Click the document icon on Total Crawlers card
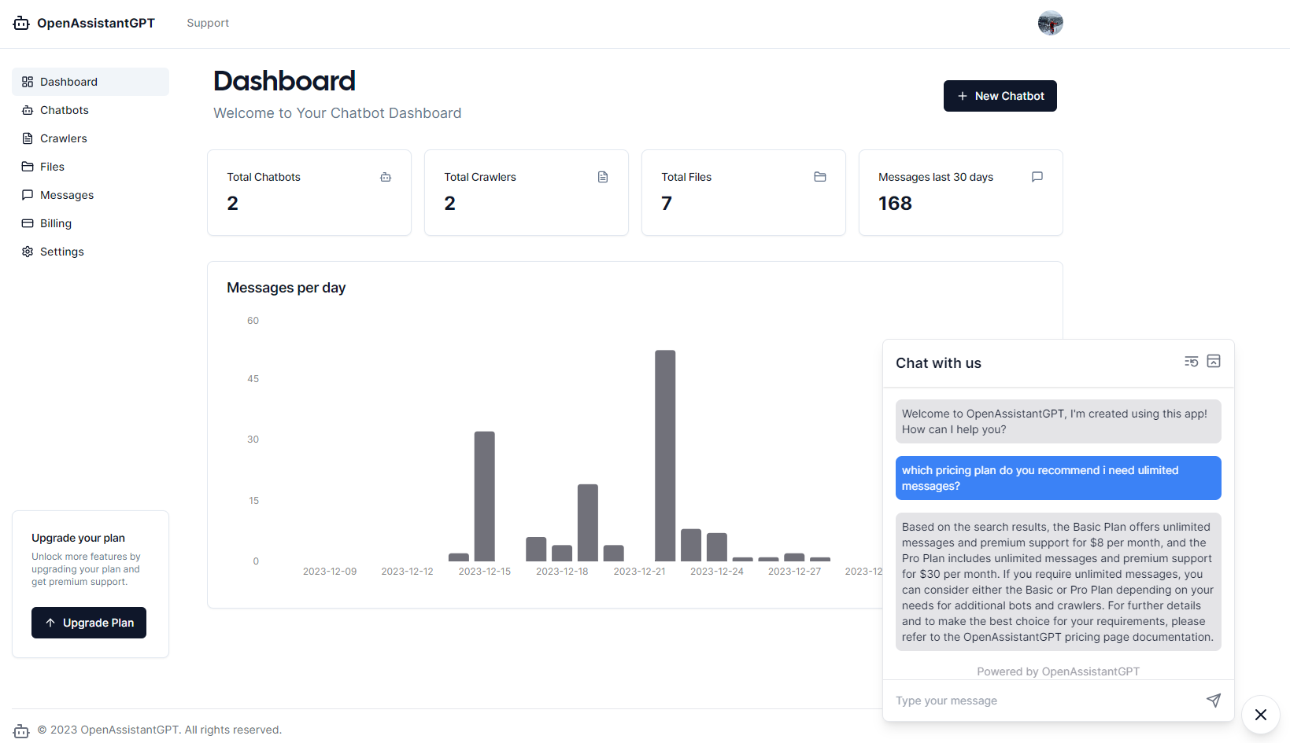 click(603, 177)
